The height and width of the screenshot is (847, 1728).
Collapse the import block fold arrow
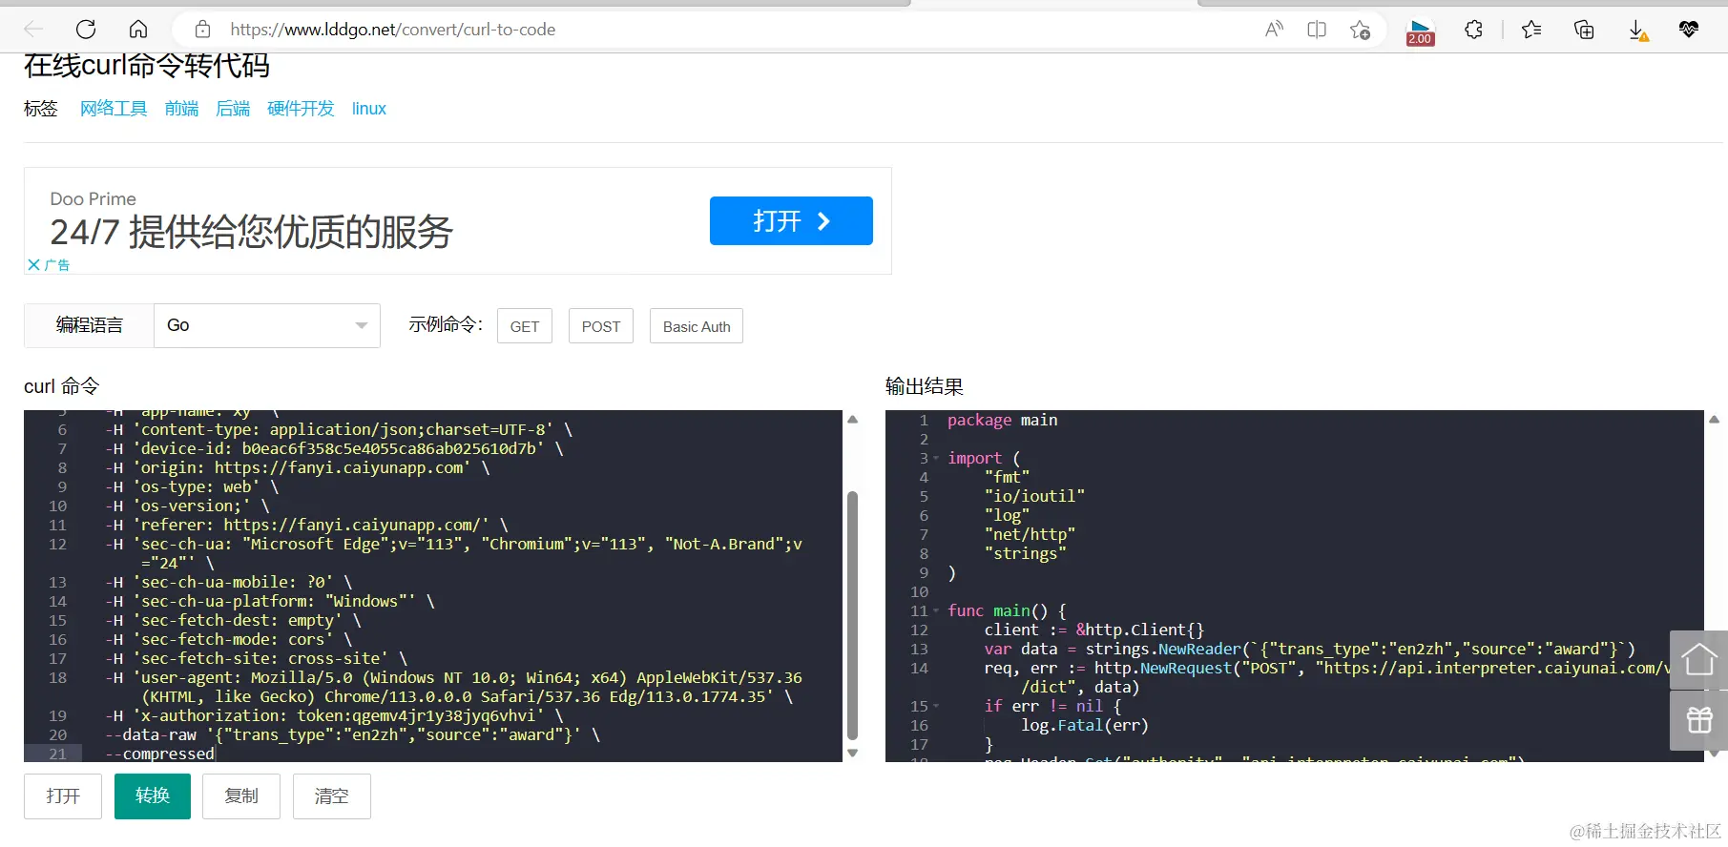click(x=936, y=459)
